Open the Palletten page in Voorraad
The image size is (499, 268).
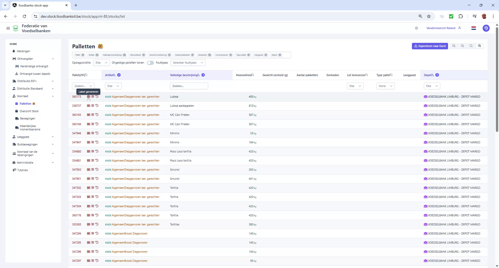tap(25, 103)
